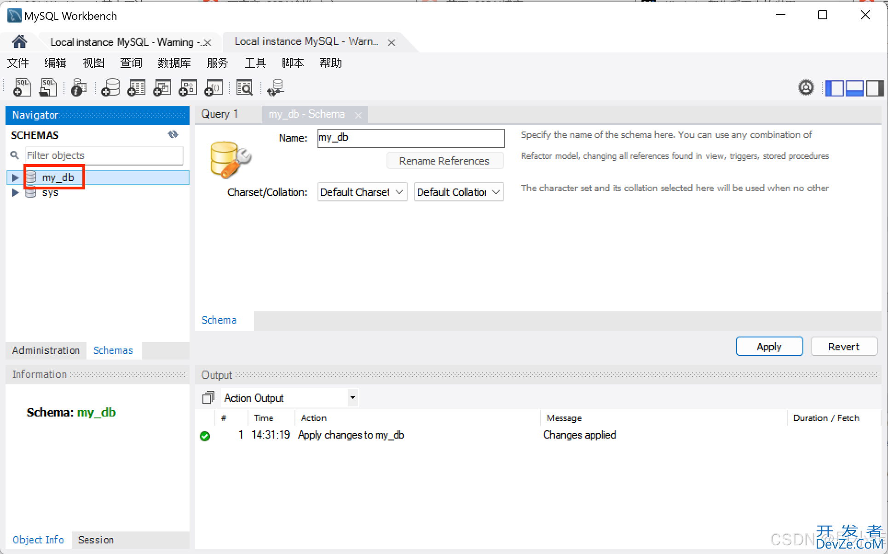
Task: Select the 'Apply changes to my_db' output row
Action: coord(537,435)
